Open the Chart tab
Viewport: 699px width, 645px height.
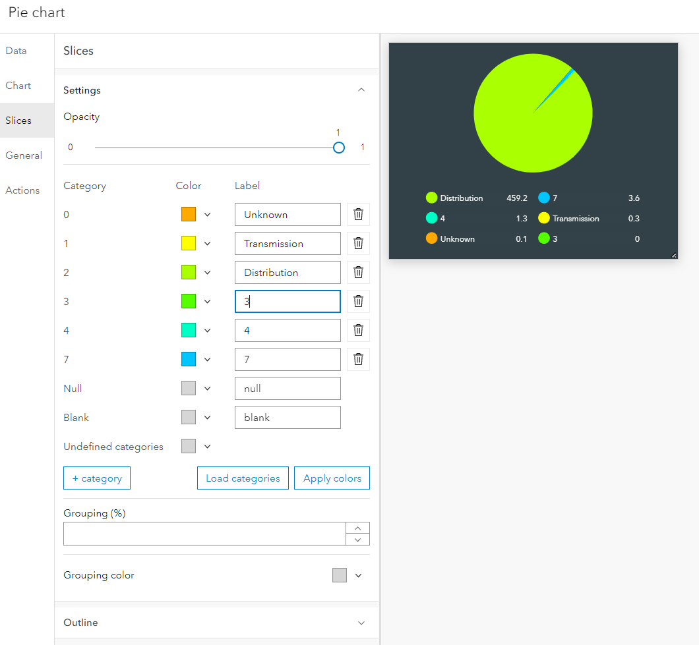tap(18, 85)
